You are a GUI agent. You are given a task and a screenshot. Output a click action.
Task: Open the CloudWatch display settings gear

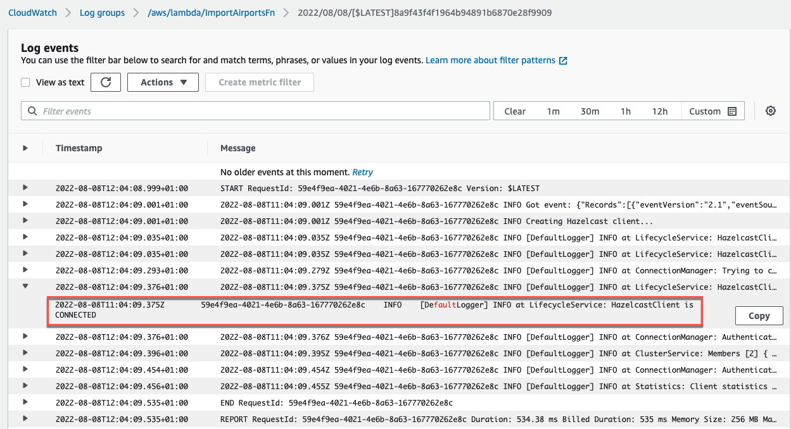[x=770, y=111]
